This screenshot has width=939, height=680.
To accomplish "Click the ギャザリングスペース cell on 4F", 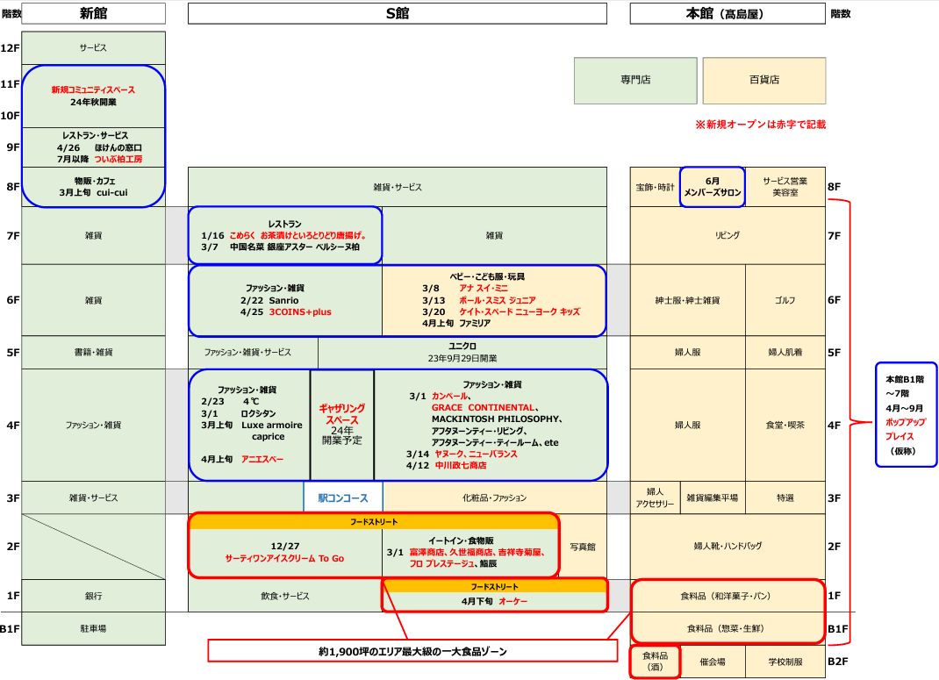I will pyautogui.click(x=341, y=426).
